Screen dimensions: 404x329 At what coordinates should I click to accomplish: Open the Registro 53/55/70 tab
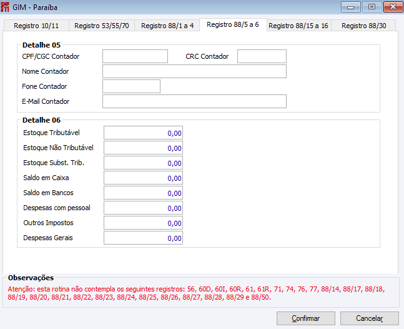tap(102, 26)
